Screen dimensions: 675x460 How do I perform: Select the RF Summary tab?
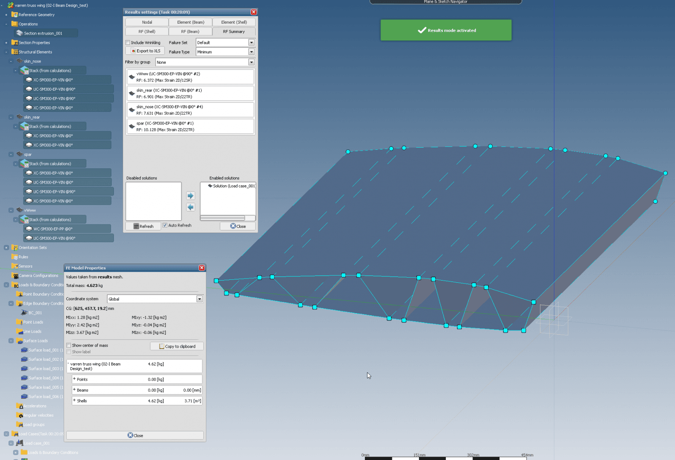click(x=234, y=31)
